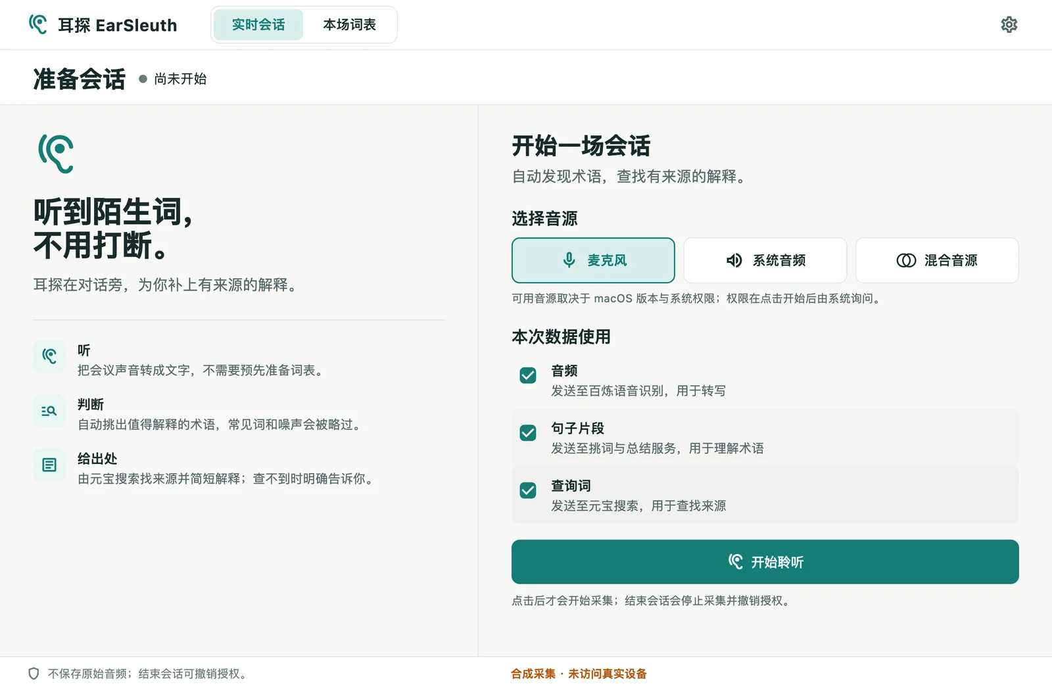This screenshot has width=1052, height=690.
Task: Click 合成采集 · 未访问真实设备 footer notice
Action: click(579, 674)
